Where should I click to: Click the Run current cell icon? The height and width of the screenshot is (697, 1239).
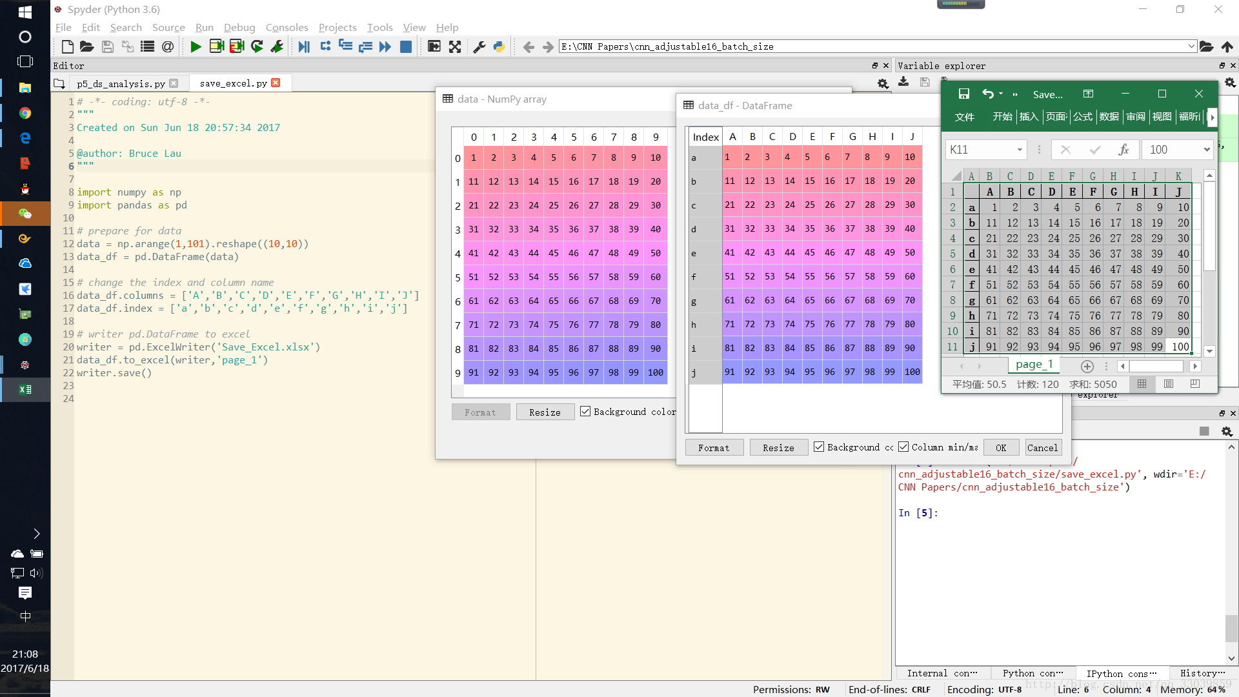216,47
